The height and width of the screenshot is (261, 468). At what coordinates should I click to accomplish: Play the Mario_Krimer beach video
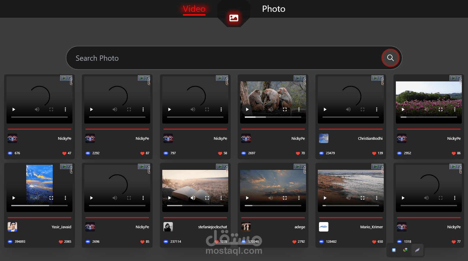tap(325, 198)
